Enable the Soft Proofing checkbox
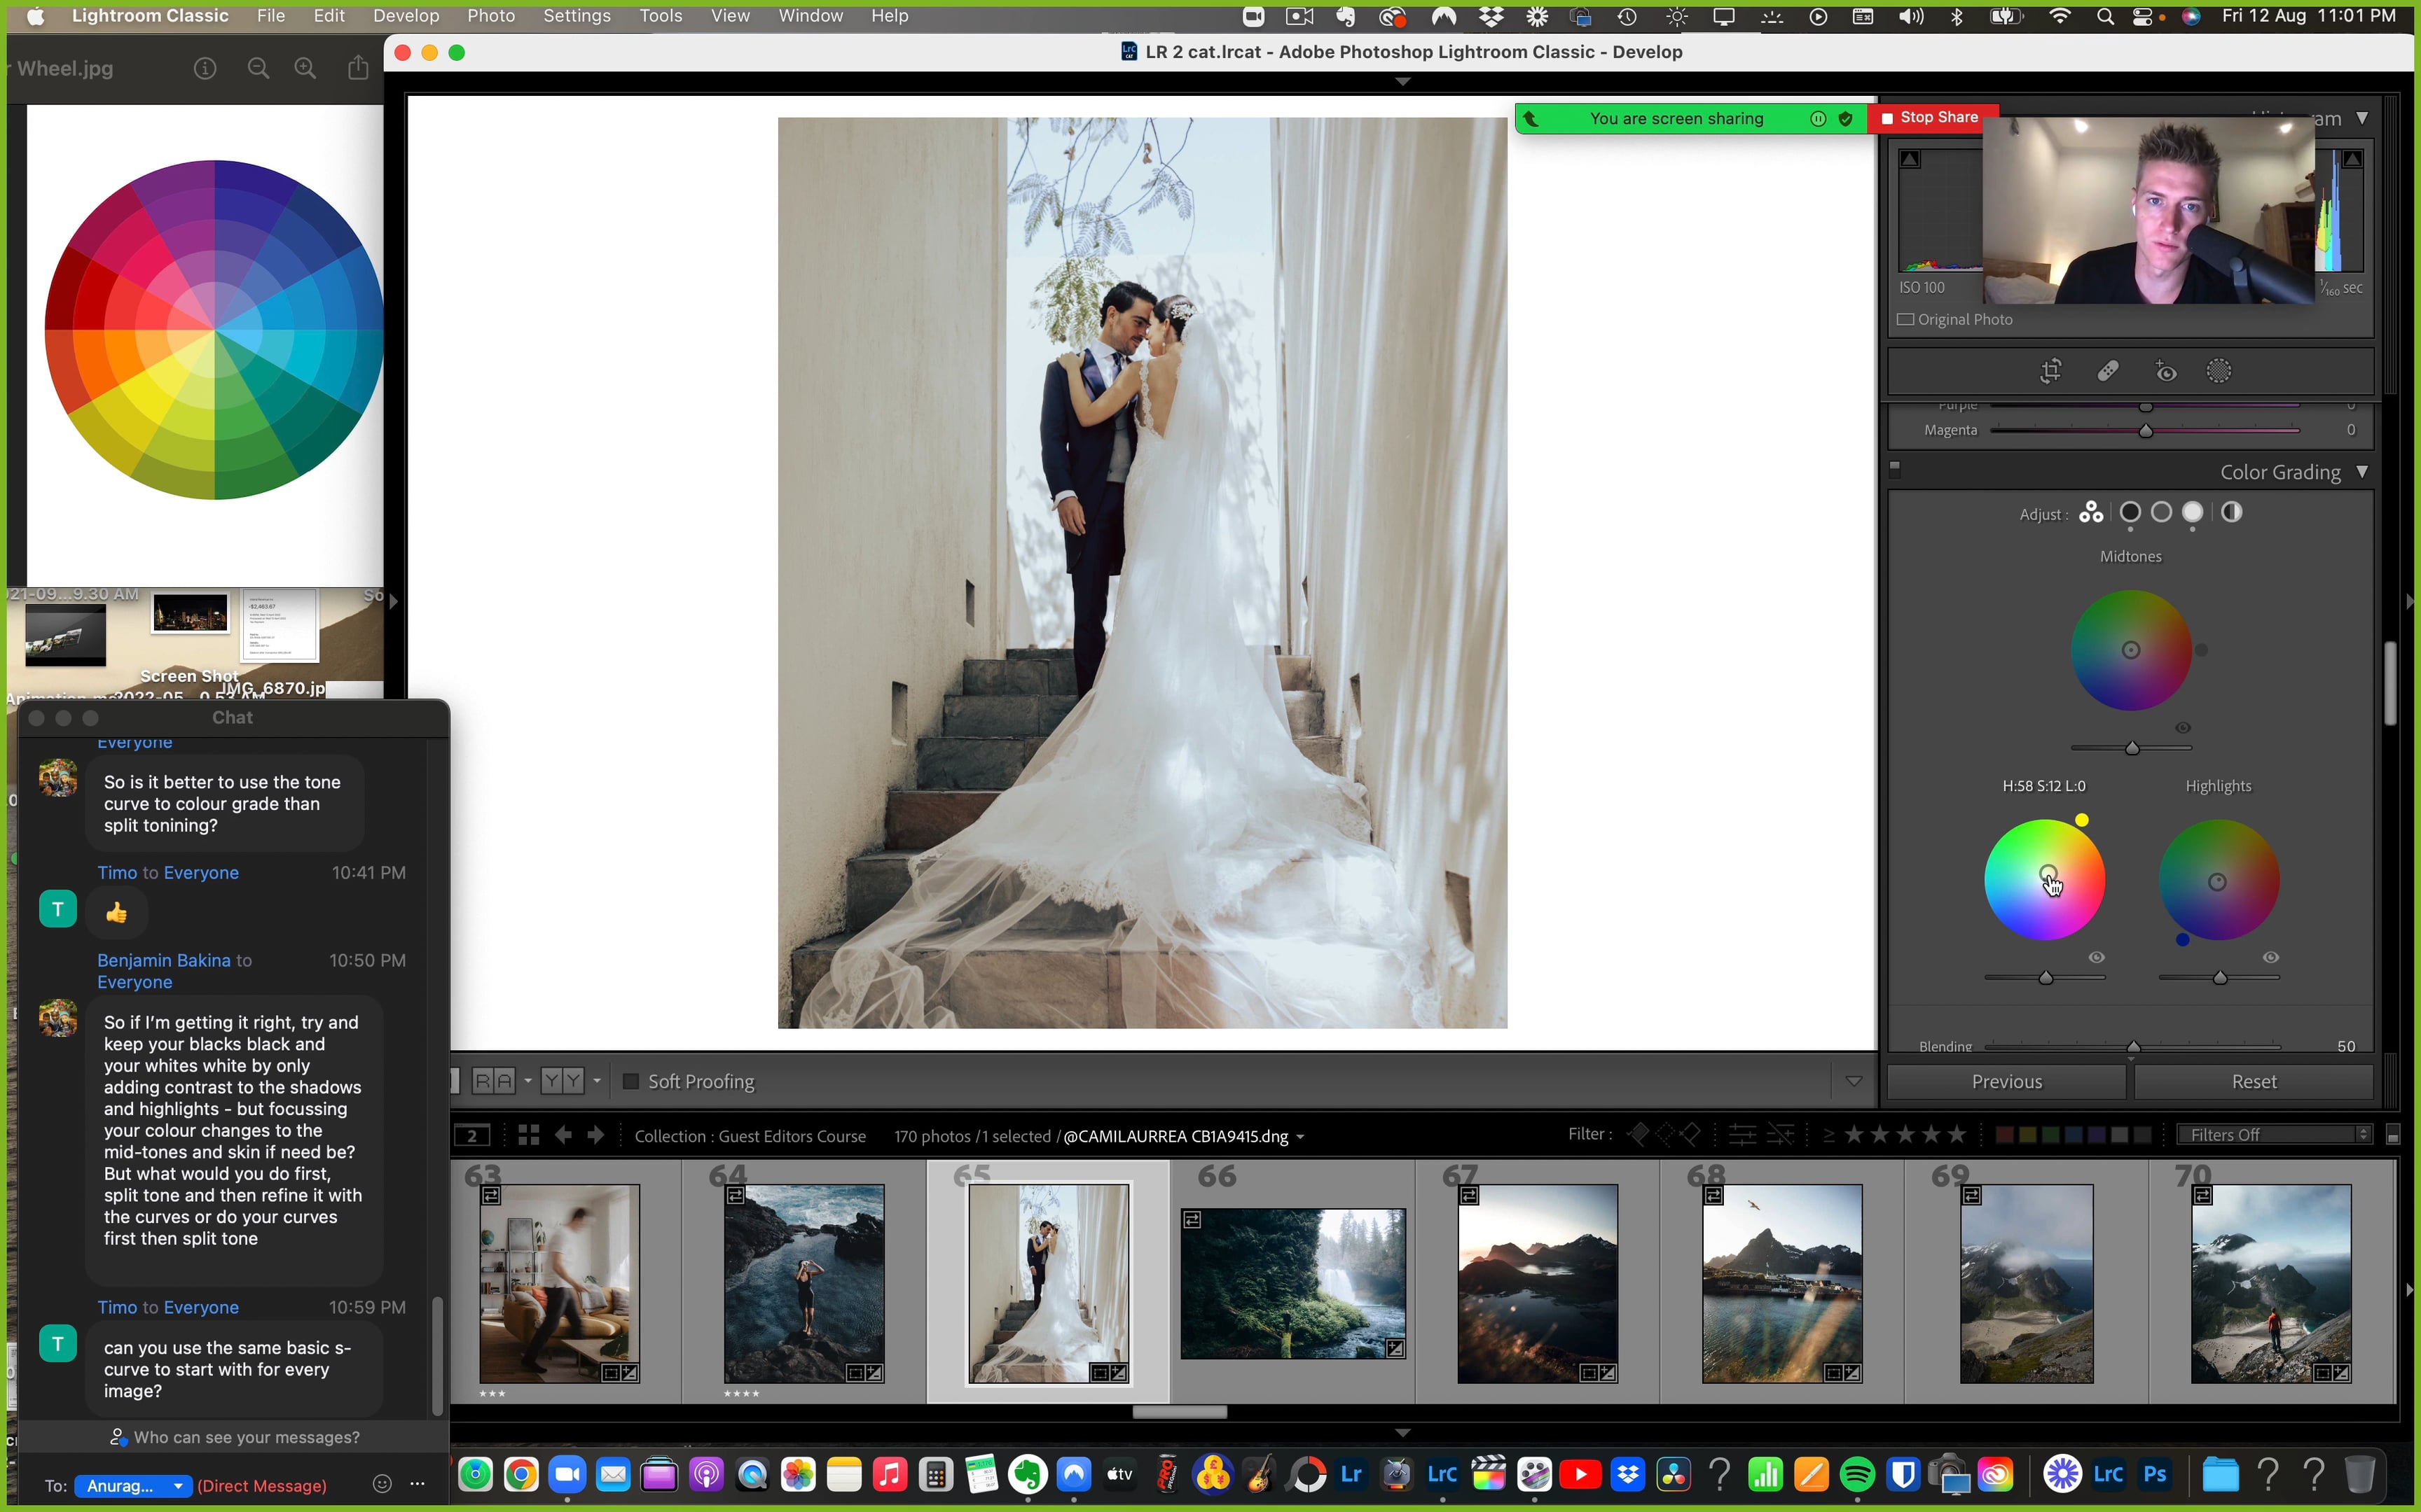2421x1512 pixels. point(631,1081)
